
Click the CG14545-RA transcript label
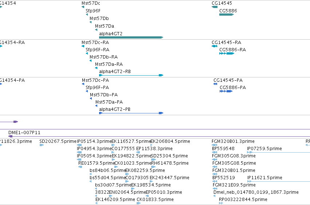[x=226, y=43]
